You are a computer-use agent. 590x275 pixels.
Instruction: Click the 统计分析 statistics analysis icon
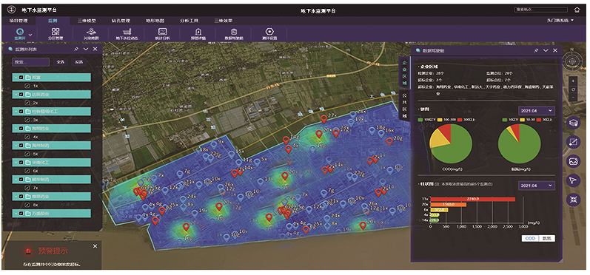click(x=163, y=34)
